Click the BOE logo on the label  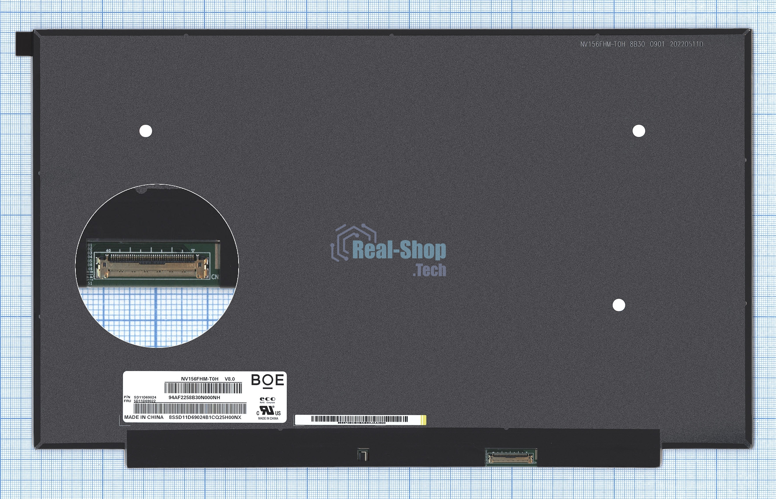(268, 380)
